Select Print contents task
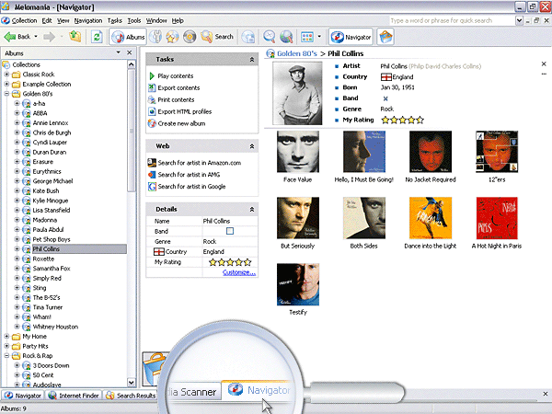This screenshot has width=552, height=414. pyautogui.click(x=176, y=99)
